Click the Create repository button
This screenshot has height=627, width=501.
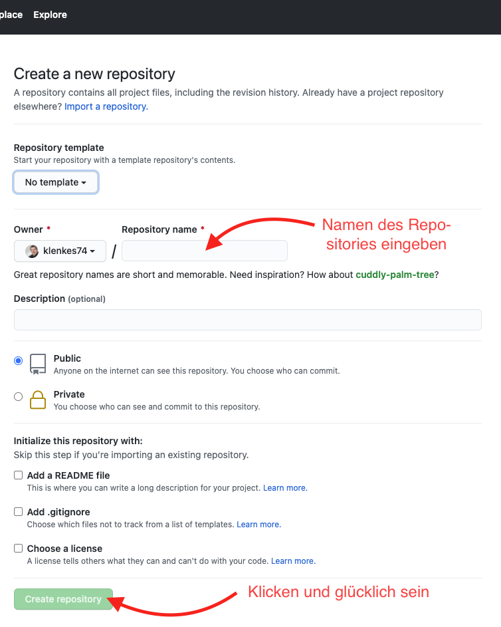tap(63, 599)
